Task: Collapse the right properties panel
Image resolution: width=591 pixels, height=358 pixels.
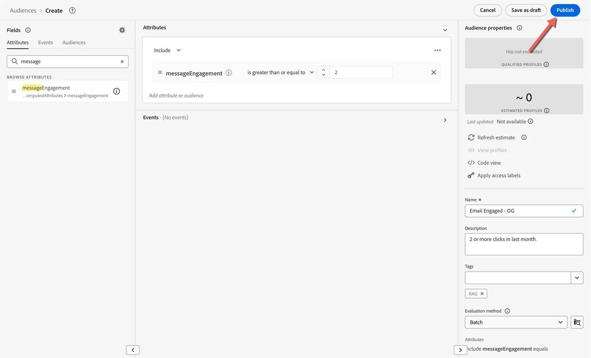Action: 460,350
